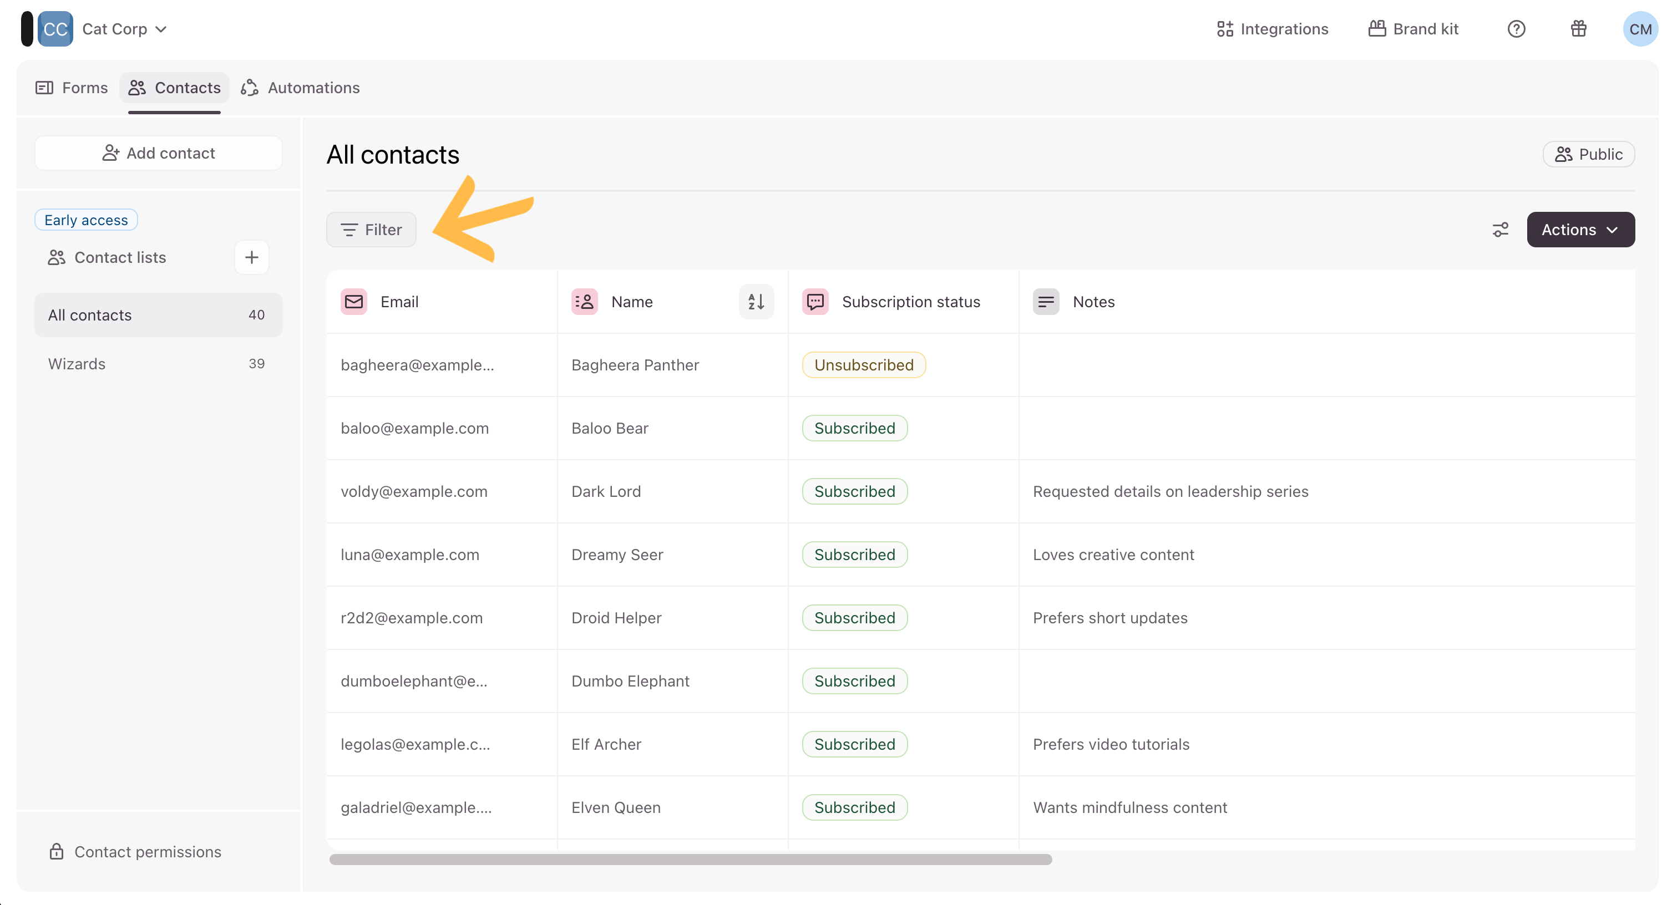Open Integrations page
The image size is (1662, 905).
pos(1273,29)
